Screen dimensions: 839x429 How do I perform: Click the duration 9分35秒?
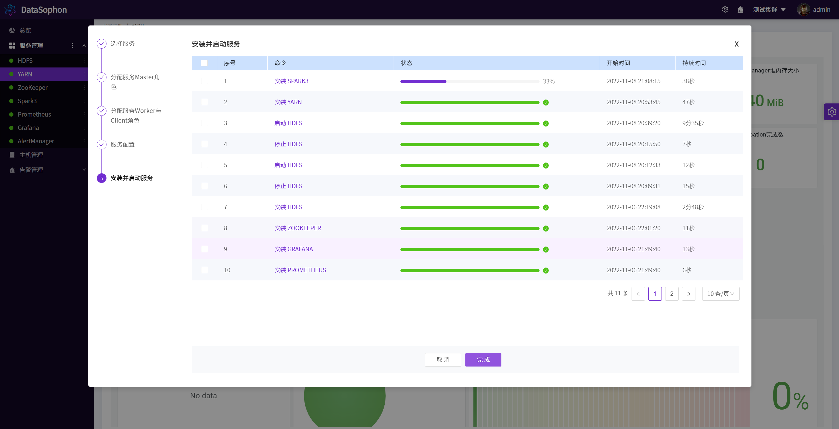[693, 123]
